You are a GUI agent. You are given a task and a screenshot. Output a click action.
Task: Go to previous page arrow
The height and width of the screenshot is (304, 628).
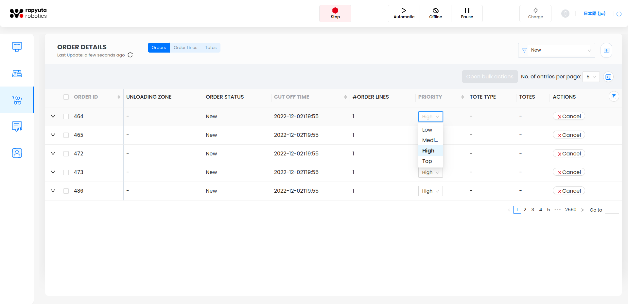509,210
